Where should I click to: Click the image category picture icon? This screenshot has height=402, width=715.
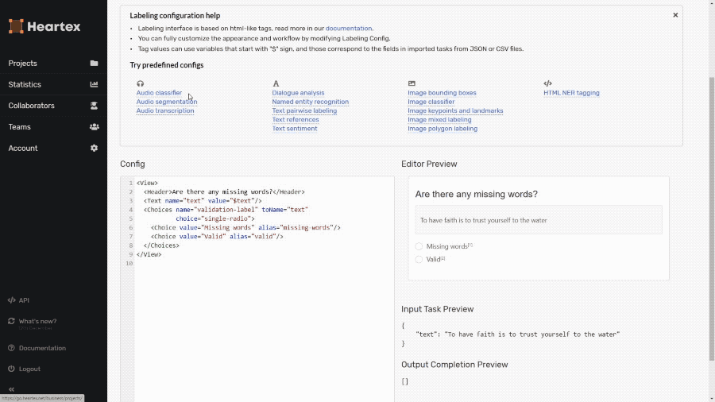tap(412, 83)
